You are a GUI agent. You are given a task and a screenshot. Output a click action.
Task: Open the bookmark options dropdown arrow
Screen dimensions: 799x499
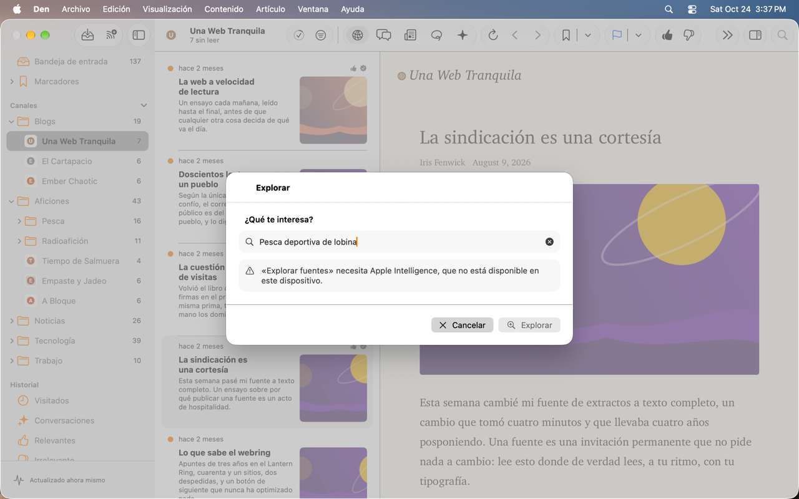coord(588,36)
